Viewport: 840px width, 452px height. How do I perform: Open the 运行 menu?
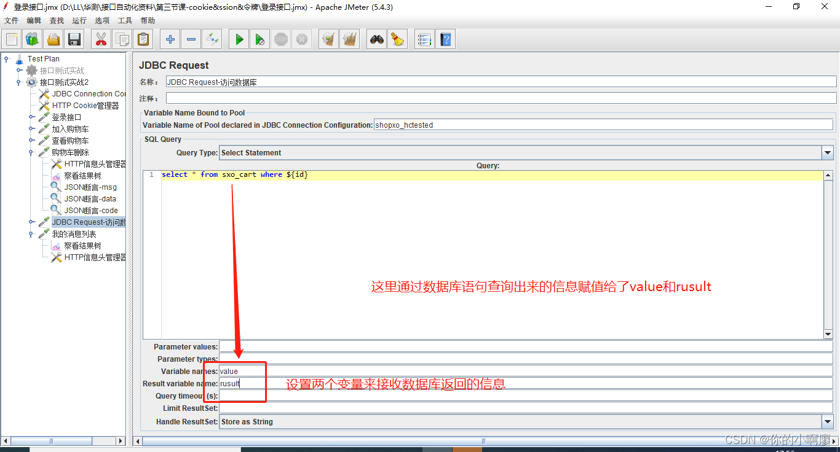79,21
